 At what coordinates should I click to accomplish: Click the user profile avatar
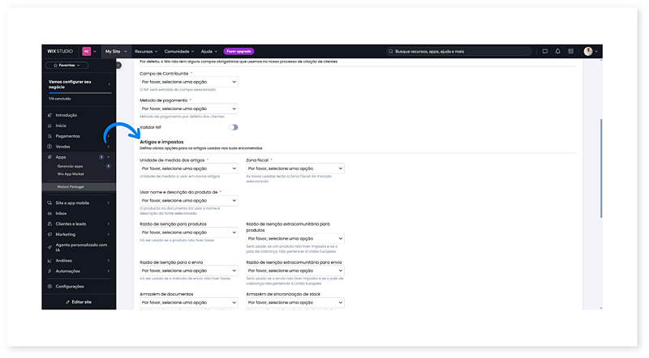click(588, 51)
